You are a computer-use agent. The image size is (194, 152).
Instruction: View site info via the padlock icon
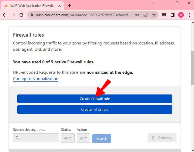[32, 15]
